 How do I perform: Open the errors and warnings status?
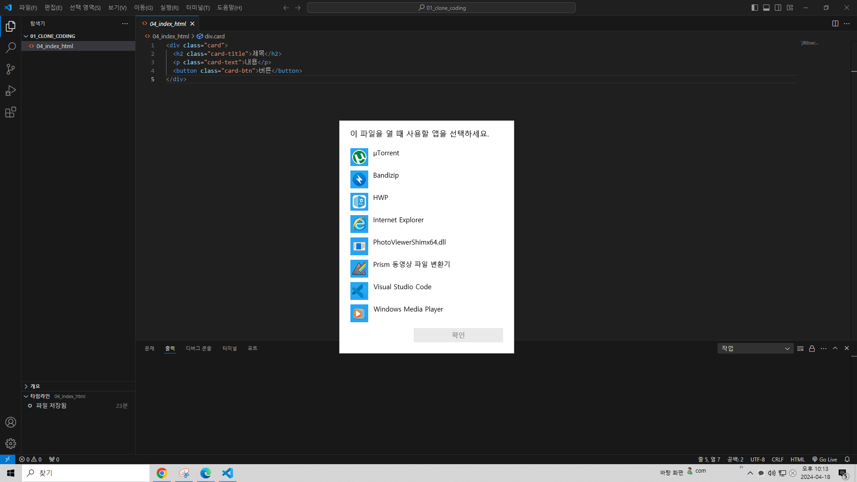pyautogui.click(x=30, y=460)
